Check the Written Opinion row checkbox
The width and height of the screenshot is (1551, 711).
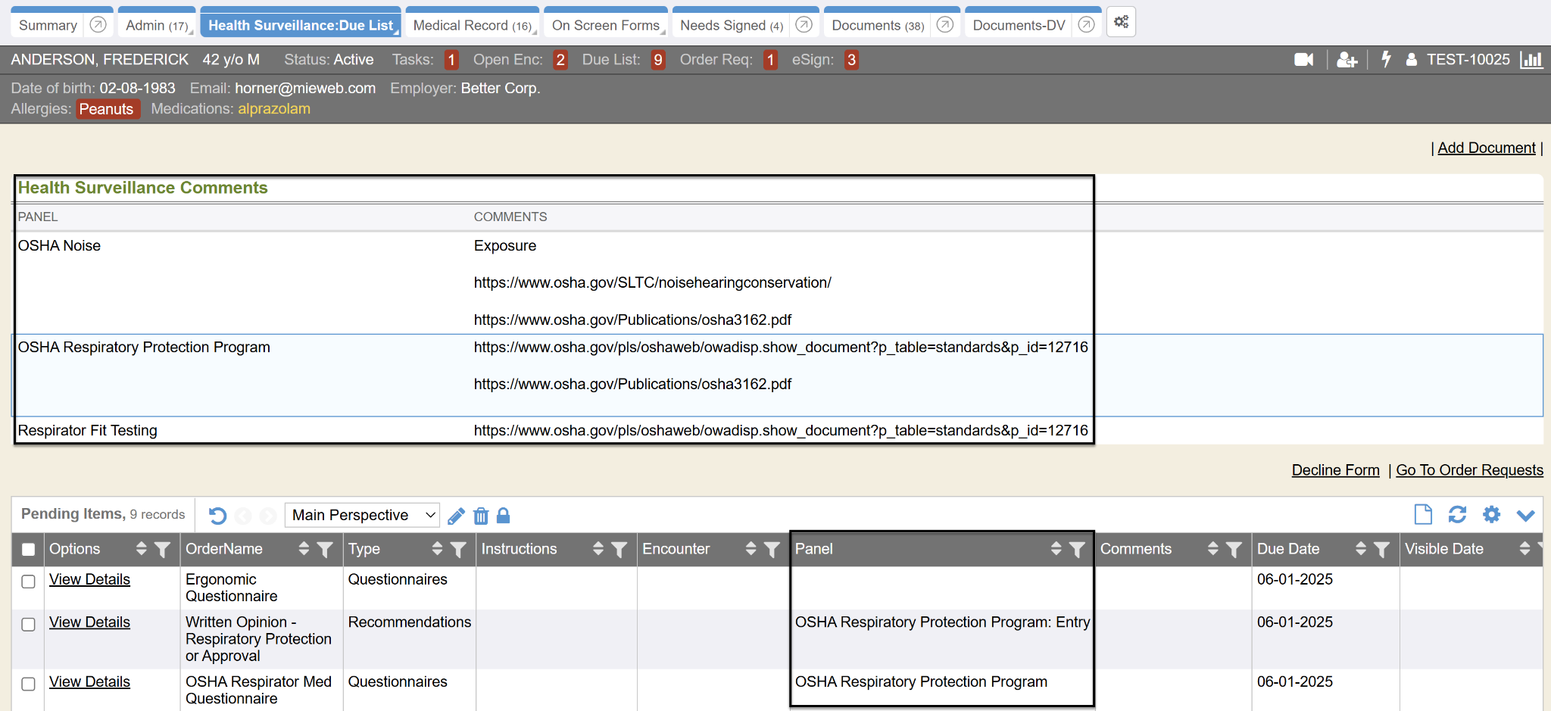point(29,625)
